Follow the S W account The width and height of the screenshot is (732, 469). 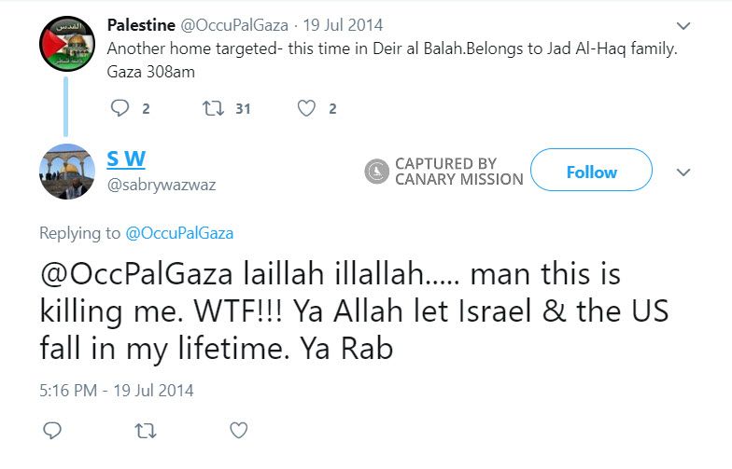591,172
